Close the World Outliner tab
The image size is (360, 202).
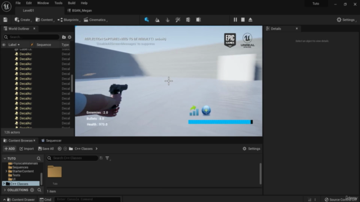tap(34, 29)
